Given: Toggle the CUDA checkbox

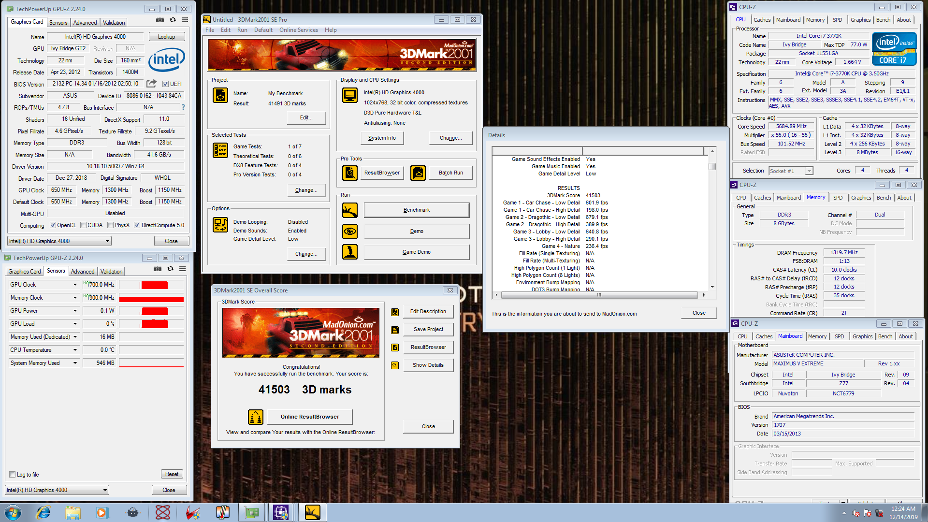Looking at the screenshot, I should 83,225.
